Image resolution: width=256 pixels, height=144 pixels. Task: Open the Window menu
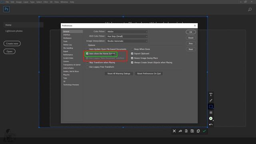(64, 2)
